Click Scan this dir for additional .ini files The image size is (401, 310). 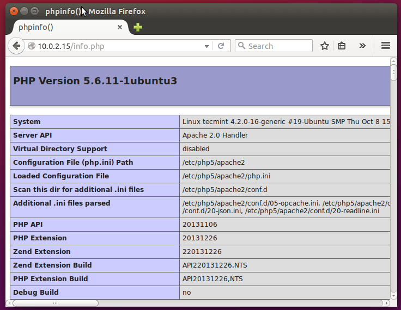point(78,189)
